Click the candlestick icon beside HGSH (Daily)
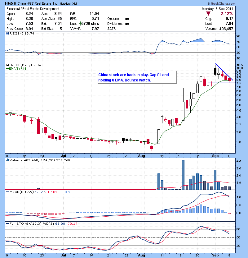 (7, 65)
